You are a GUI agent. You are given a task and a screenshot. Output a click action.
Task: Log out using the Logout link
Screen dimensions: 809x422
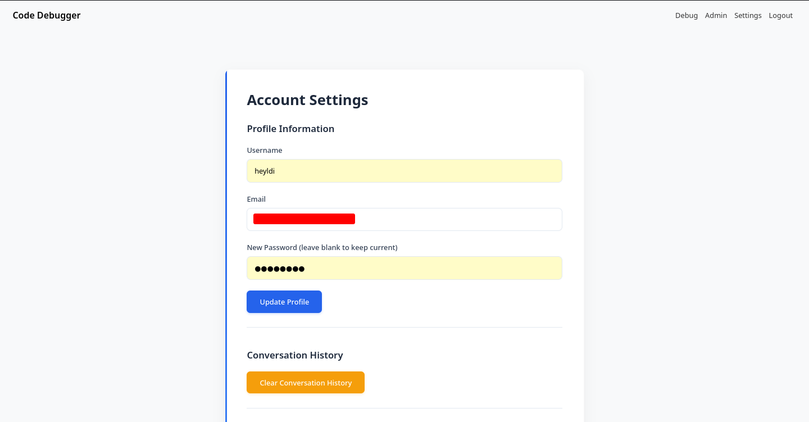pyautogui.click(x=780, y=15)
